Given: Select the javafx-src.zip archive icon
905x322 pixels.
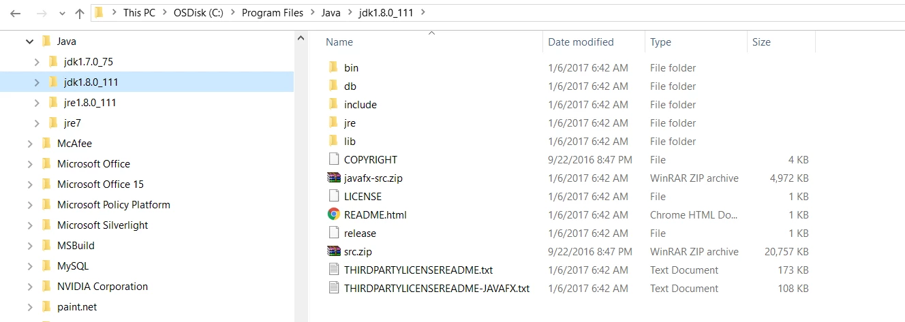Looking at the screenshot, I should [x=333, y=178].
